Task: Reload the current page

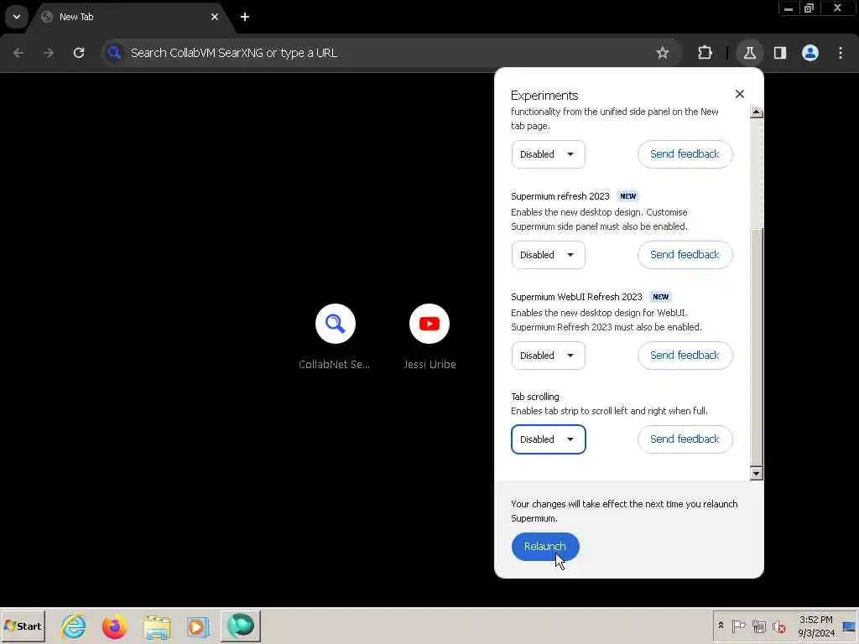Action: [79, 53]
